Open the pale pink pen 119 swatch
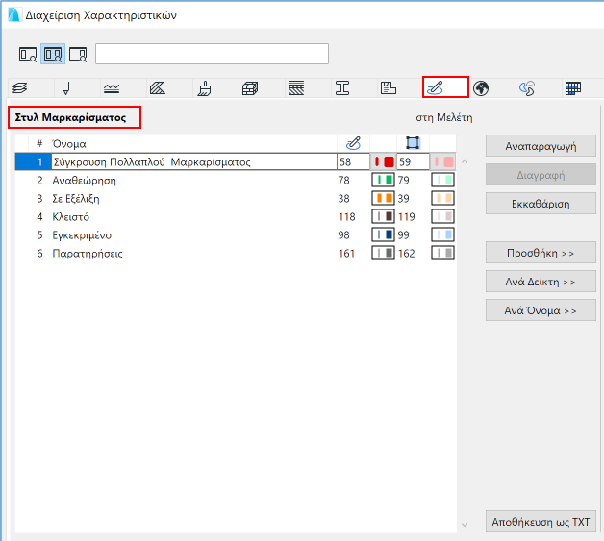The height and width of the screenshot is (541, 604). (x=442, y=216)
